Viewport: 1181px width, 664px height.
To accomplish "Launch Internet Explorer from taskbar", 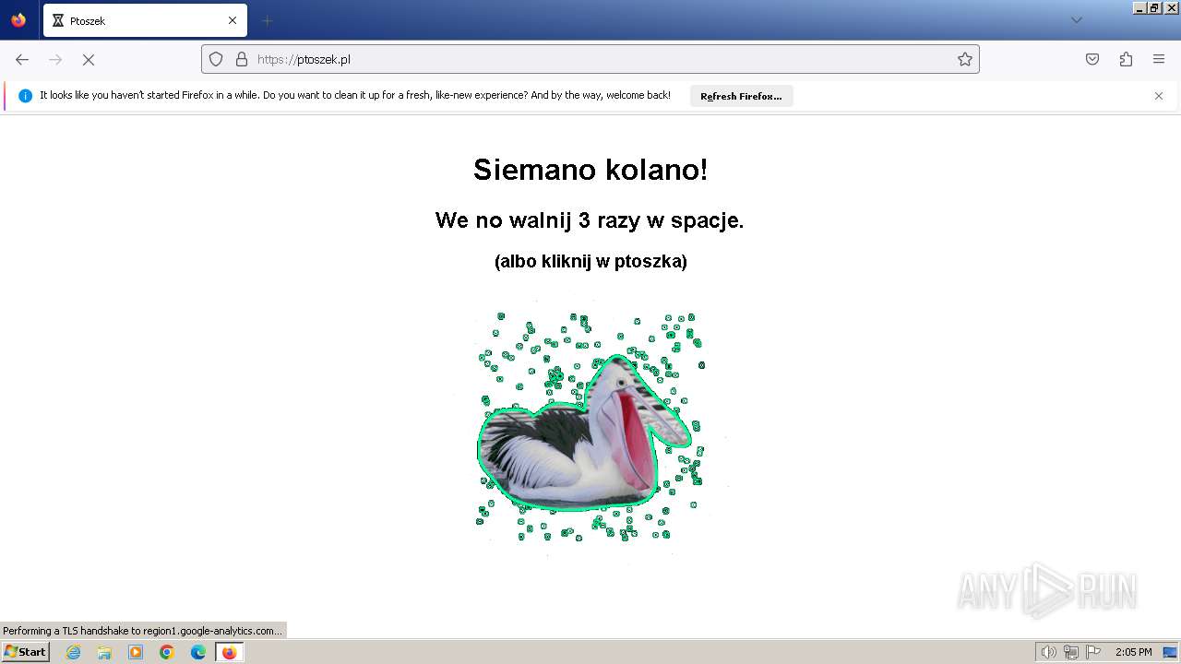I will click(x=73, y=652).
